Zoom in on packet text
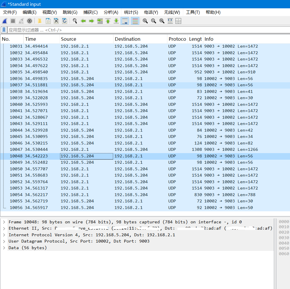The width and height of the screenshot is (290, 289). click(145, 21)
